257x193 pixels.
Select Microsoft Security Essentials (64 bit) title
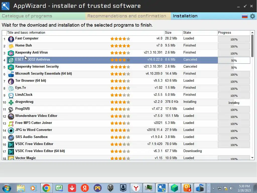(x=44, y=74)
